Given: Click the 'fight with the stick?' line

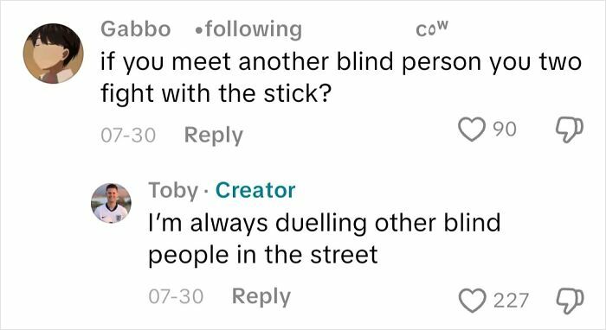Looking at the screenshot, I should click(x=216, y=93).
